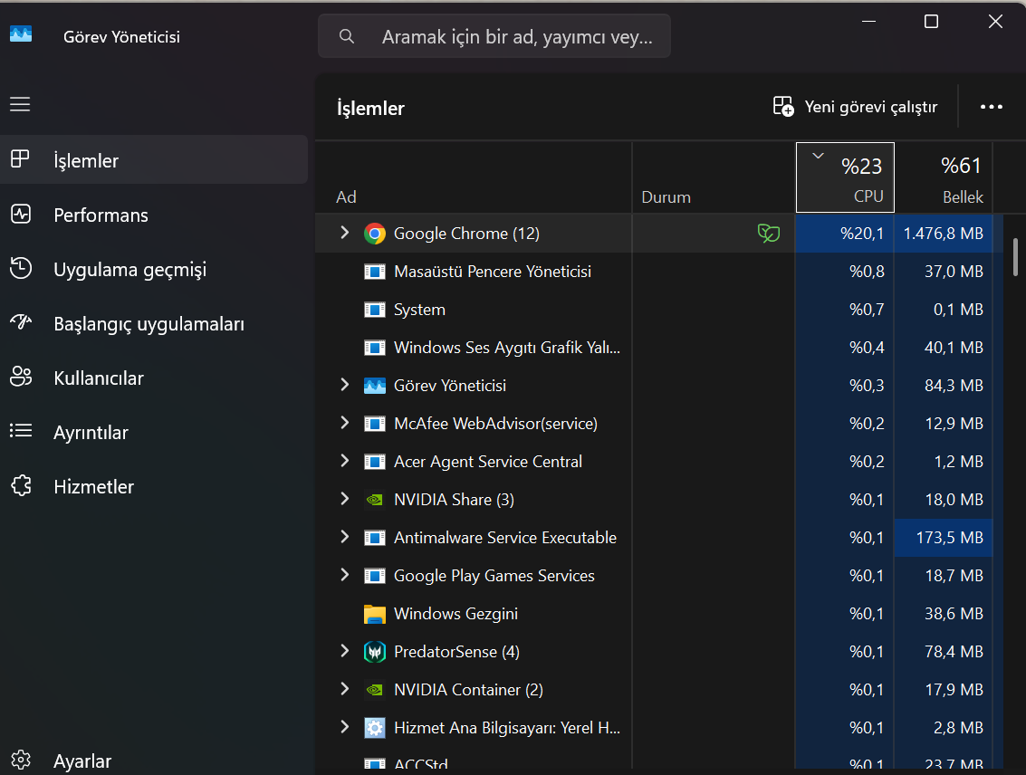
Task: Click the İşlemler page heading
Action: point(370,108)
